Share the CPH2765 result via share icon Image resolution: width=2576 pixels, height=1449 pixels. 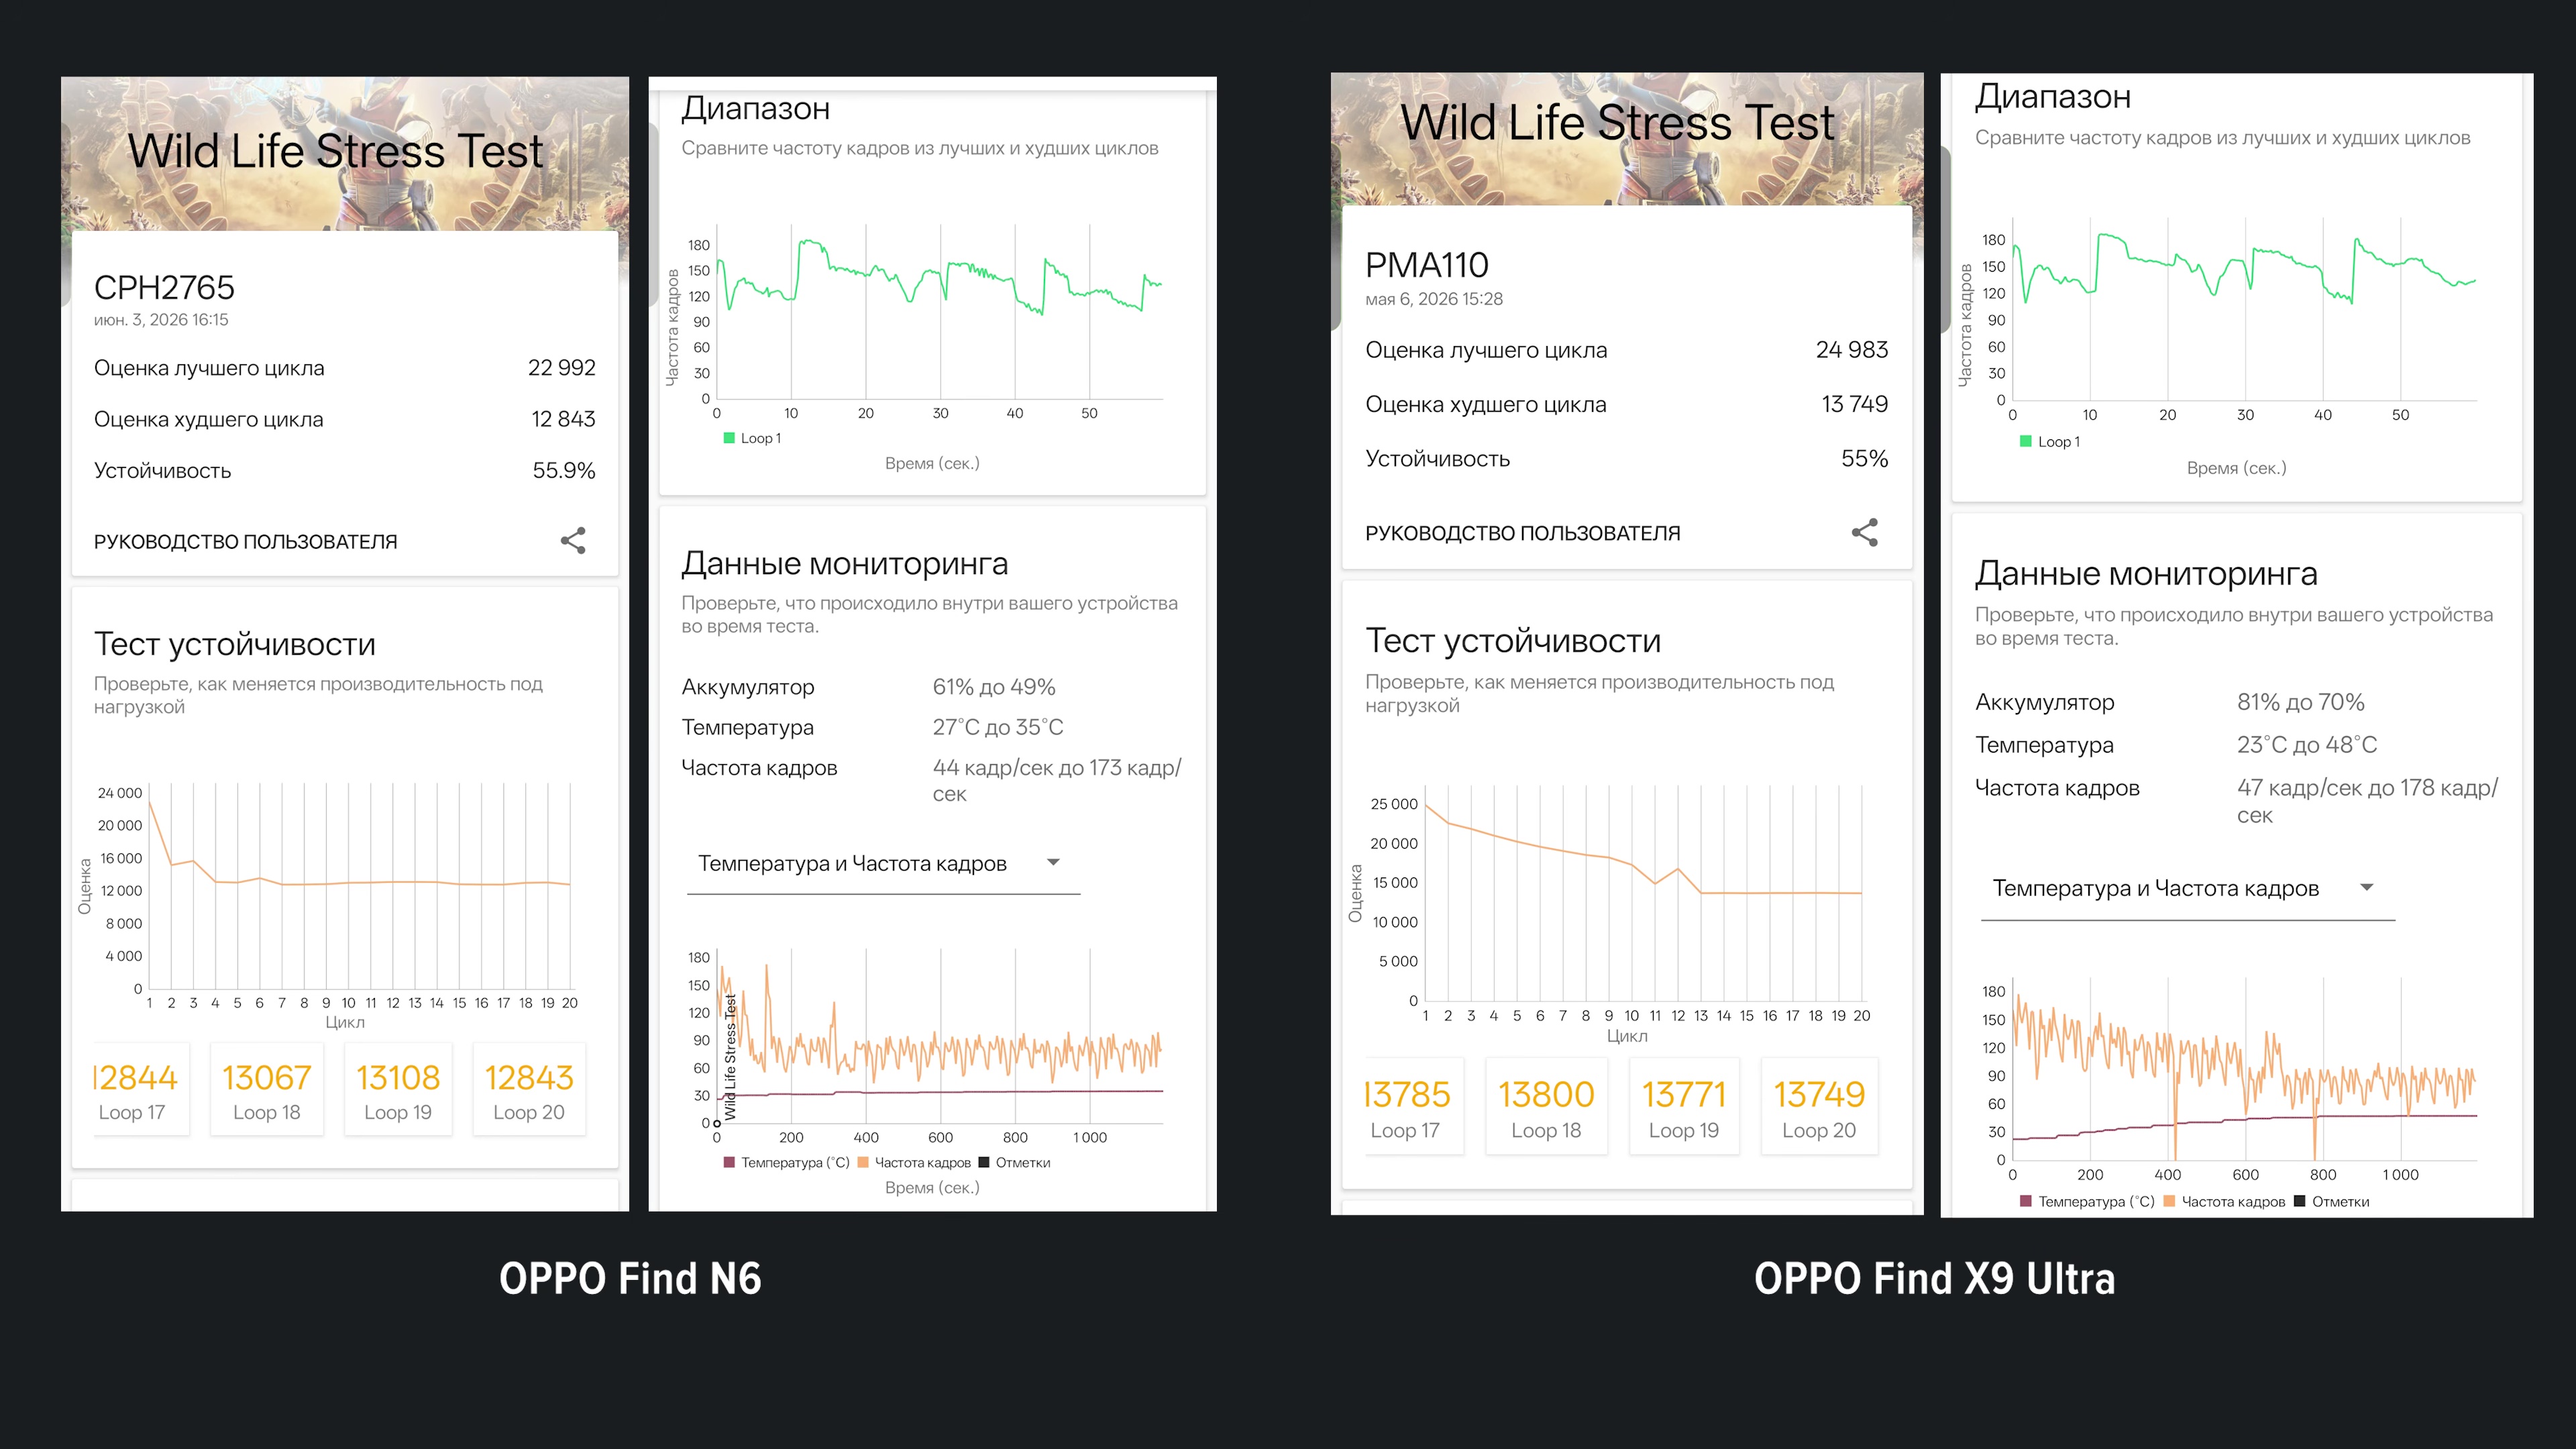(573, 541)
